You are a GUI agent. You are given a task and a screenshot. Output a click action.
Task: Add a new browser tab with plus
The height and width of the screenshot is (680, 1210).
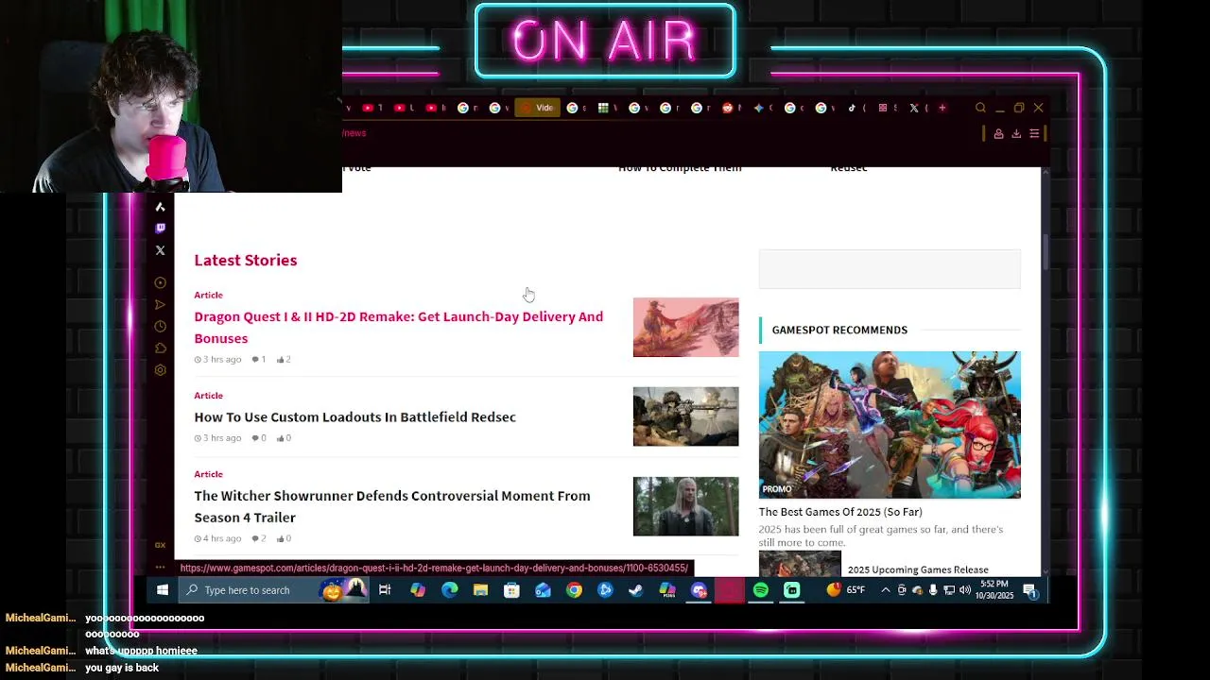942,108
